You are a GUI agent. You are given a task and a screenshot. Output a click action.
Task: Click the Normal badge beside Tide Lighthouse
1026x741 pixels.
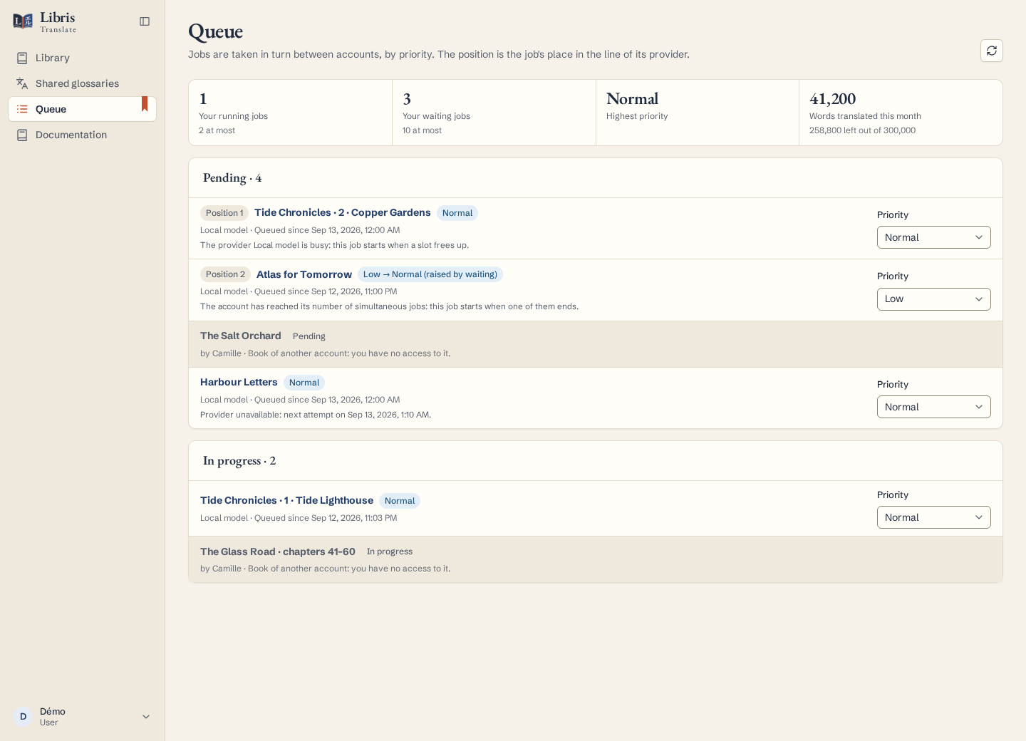pos(400,501)
